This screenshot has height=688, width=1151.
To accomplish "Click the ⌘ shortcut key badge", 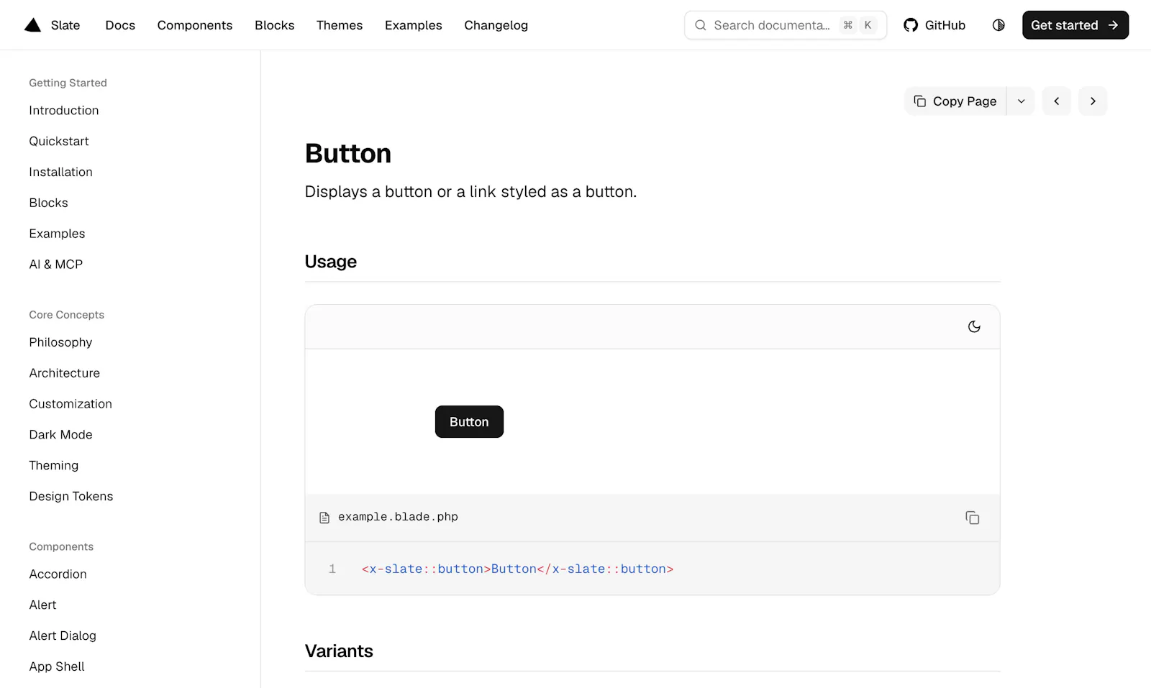I will (848, 25).
